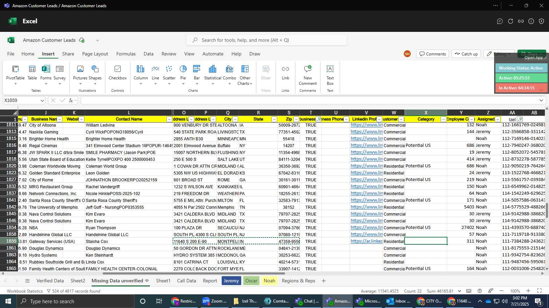Switch to the Review tab
Screen dimensions: 549x308
coord(169,54)
